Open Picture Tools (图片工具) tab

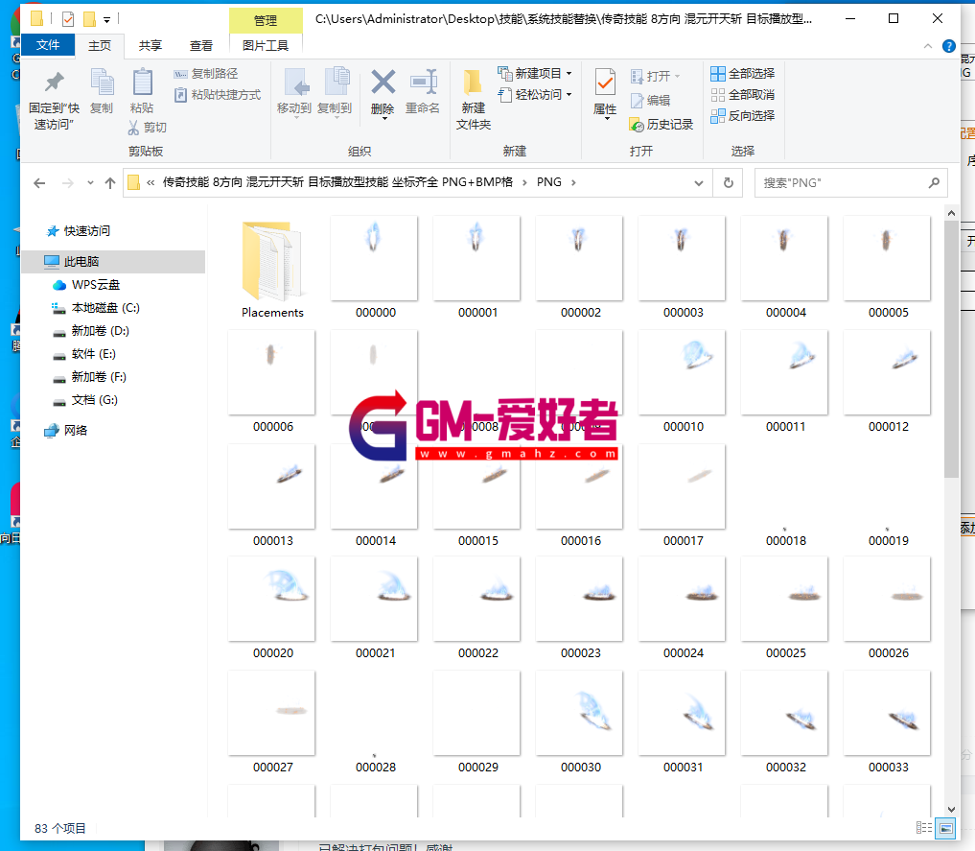tap(266, 45)
